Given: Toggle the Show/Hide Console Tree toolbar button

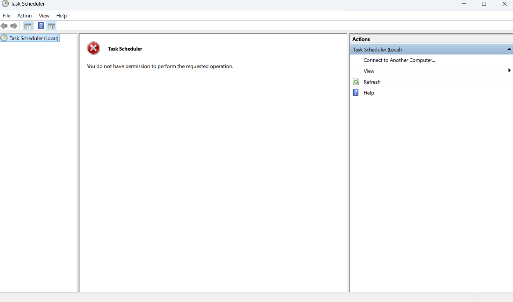Looking at the screenshot, I should click(28, 25).
